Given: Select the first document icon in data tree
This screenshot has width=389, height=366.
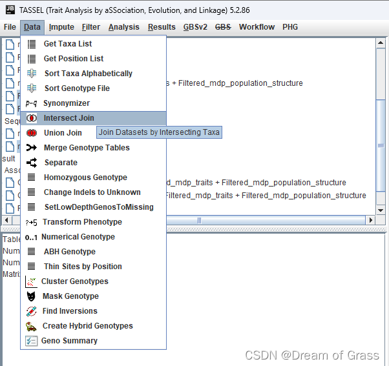Looking at the screenshot, I should click(10, 45).
